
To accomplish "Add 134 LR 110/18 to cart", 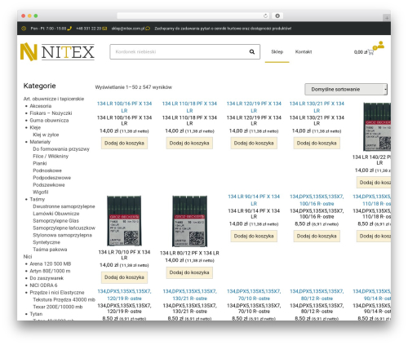I will point(189,143).
